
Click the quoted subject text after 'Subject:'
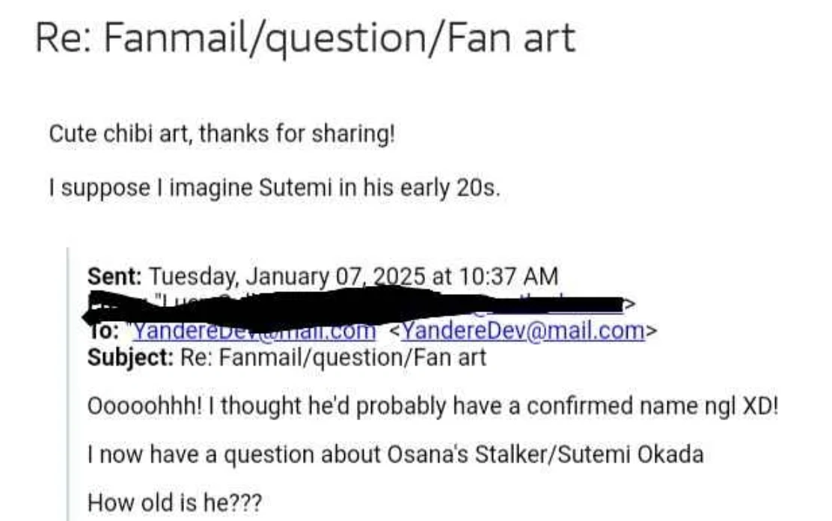(333, 356)
